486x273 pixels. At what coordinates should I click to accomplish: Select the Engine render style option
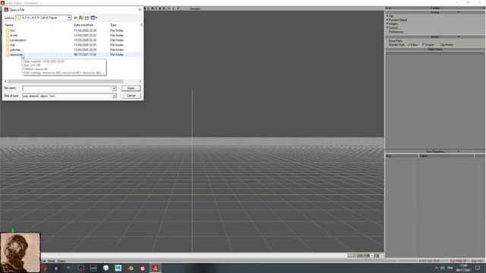coord(428,45)
